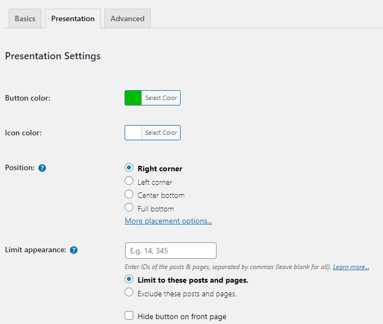The image size is (383, 324).
Task: Open the More placement options link
Action: 168,221
